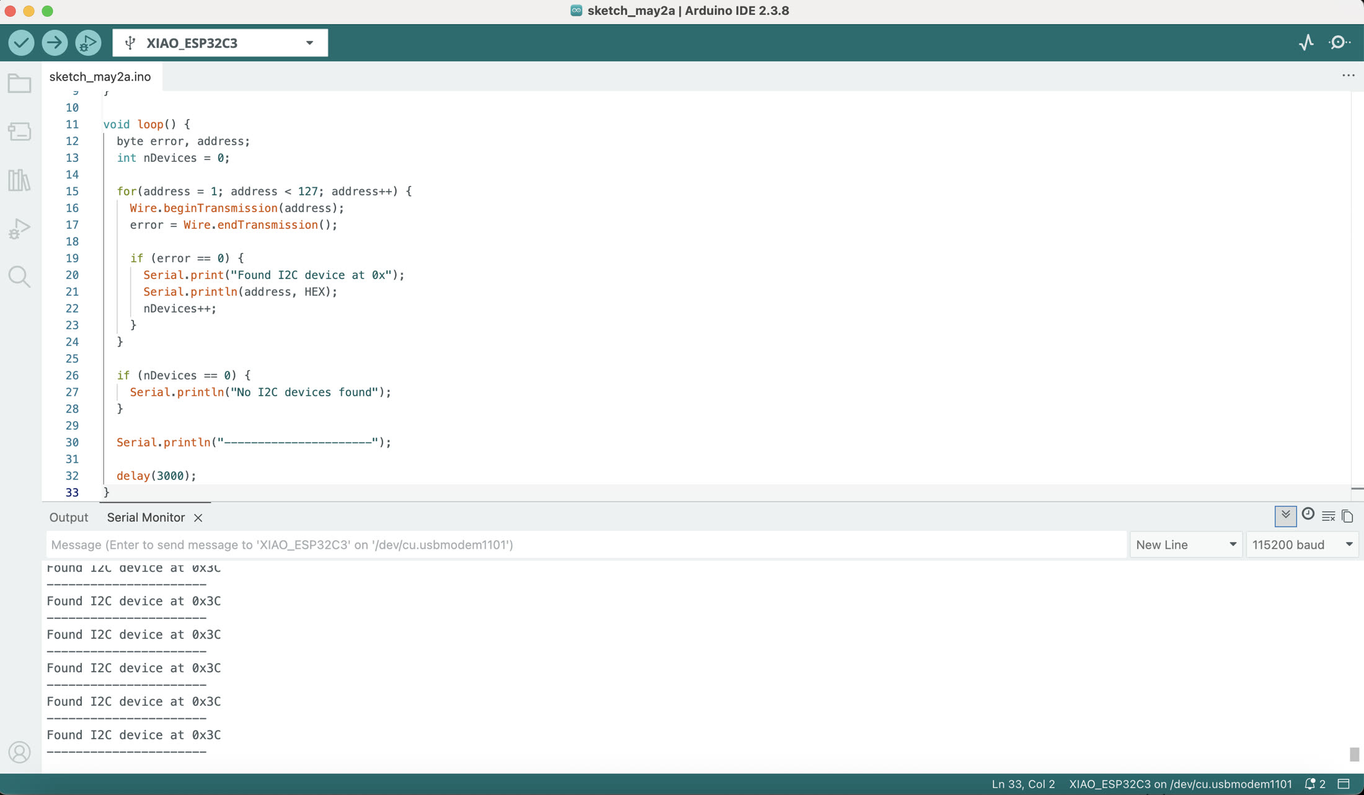Click the Upload arrow button
This screenshot has width=1364, height=795.
tap(55, 43)
